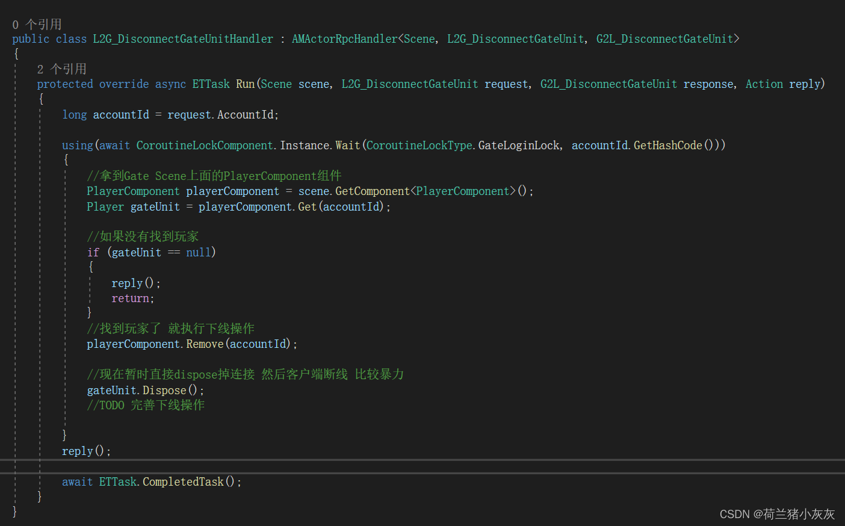Click the "Dispose" method call
The width and height of the screenshot is (845, 526).
point(164,391)
